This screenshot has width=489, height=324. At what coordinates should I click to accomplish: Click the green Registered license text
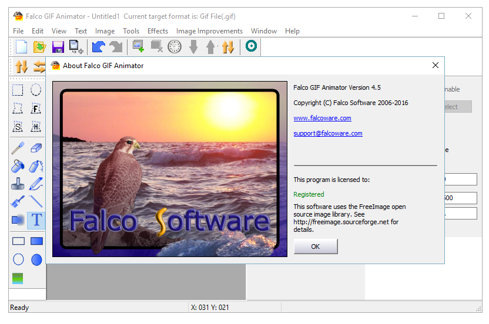click(309, 194)
